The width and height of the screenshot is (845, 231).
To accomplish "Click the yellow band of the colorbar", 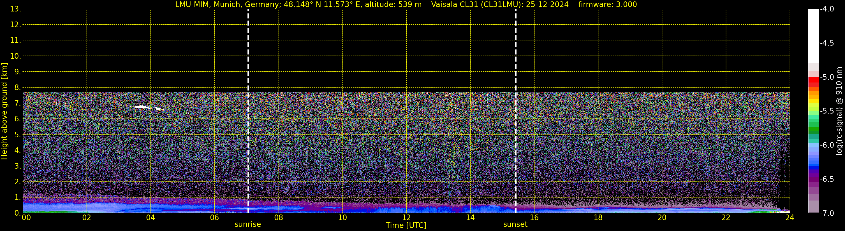I will pyautogui.click(x=813, y=101).
